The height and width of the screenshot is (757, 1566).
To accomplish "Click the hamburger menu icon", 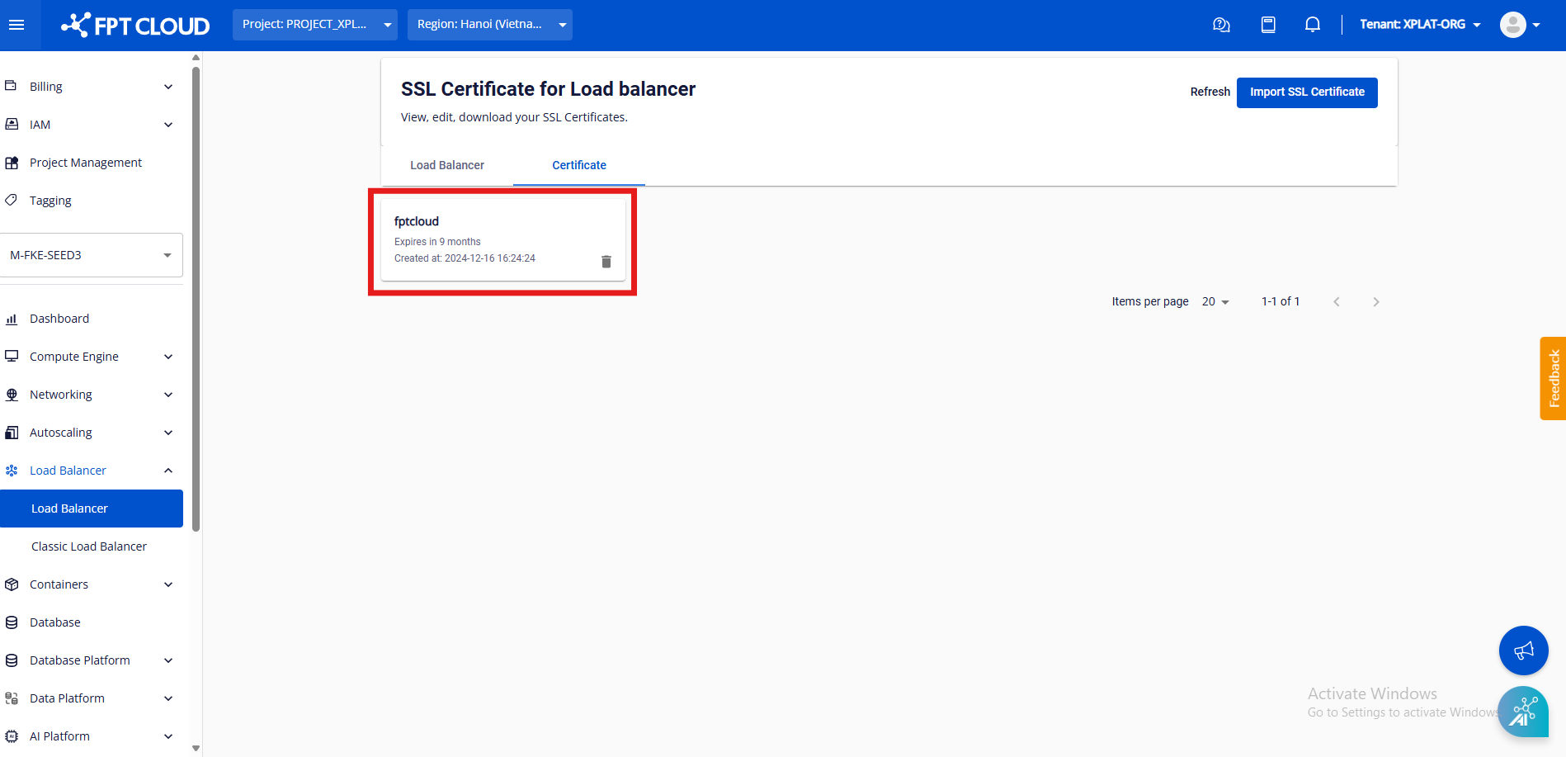I will [17, 25].
